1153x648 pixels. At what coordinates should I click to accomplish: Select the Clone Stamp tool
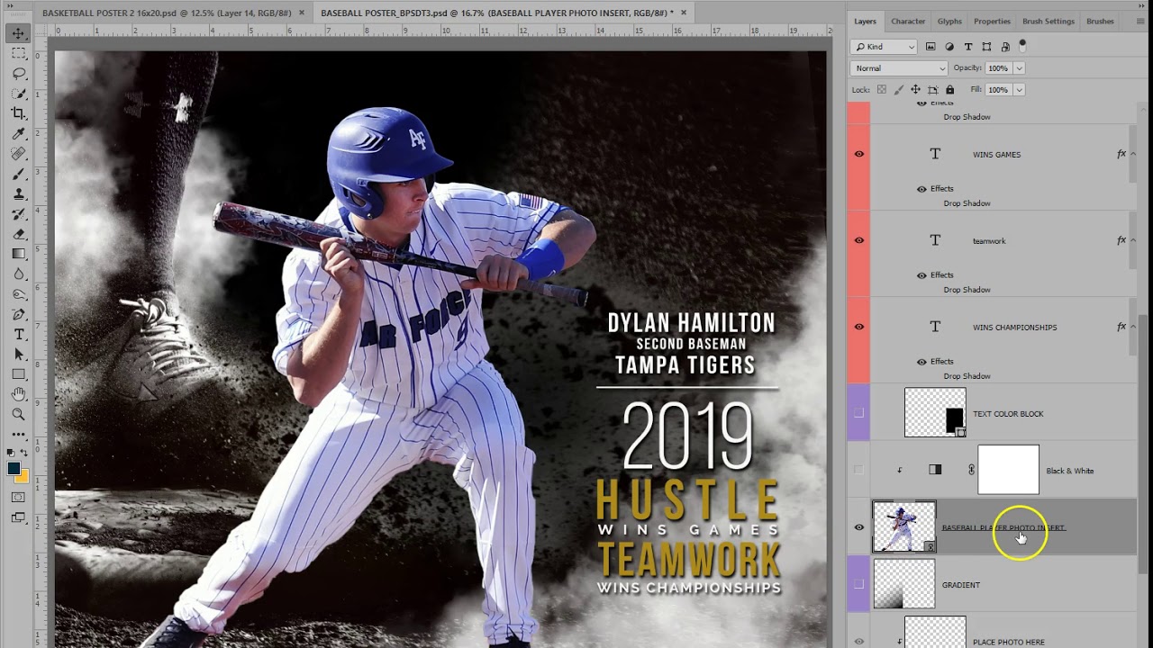click(x=18, y=193)
